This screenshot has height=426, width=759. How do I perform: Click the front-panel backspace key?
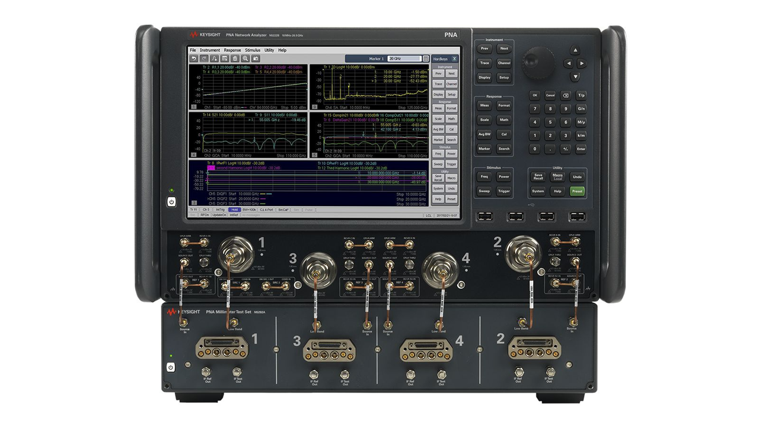click(x=565, y=95)
